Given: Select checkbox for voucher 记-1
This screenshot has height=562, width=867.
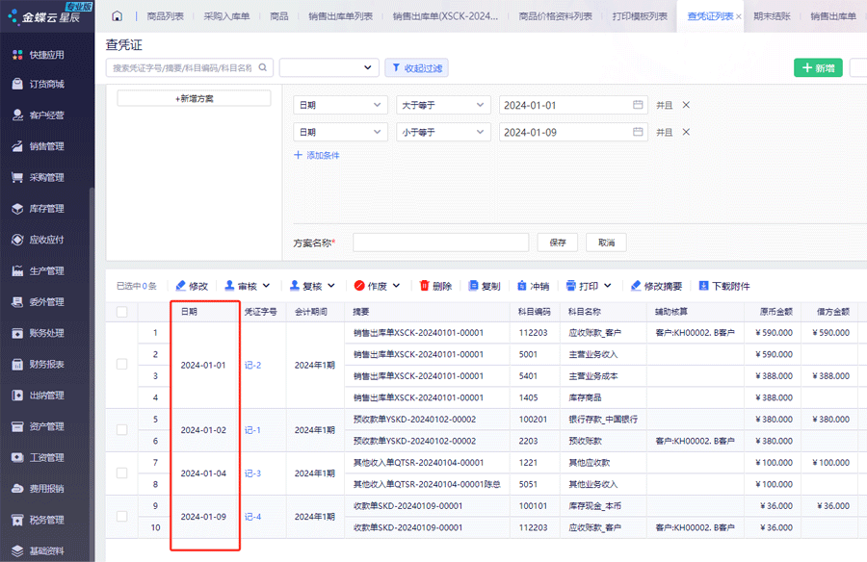Looking at the screenshot, I should (x=121, y=429).
